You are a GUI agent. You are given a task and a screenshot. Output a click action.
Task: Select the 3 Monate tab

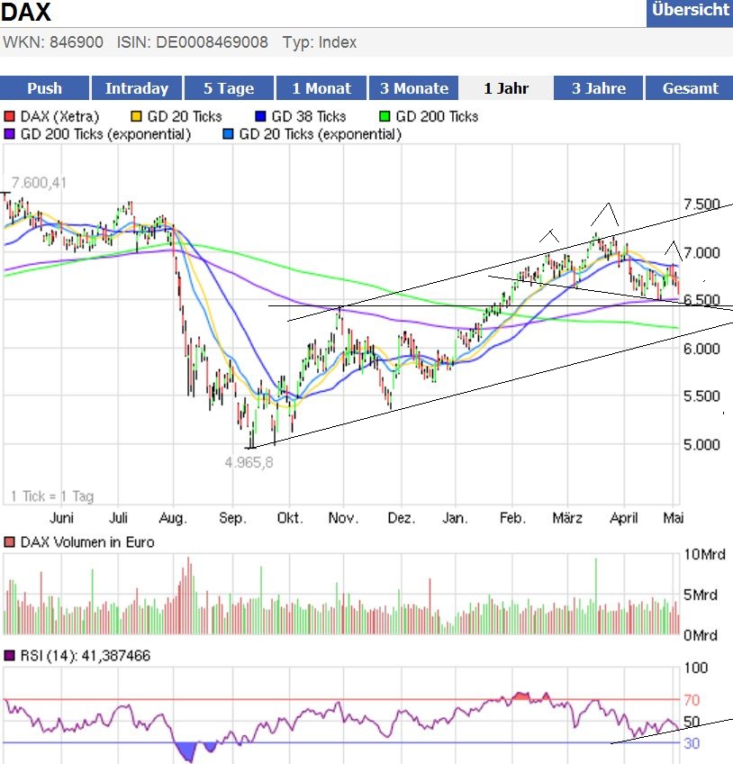tap(414, 88)
